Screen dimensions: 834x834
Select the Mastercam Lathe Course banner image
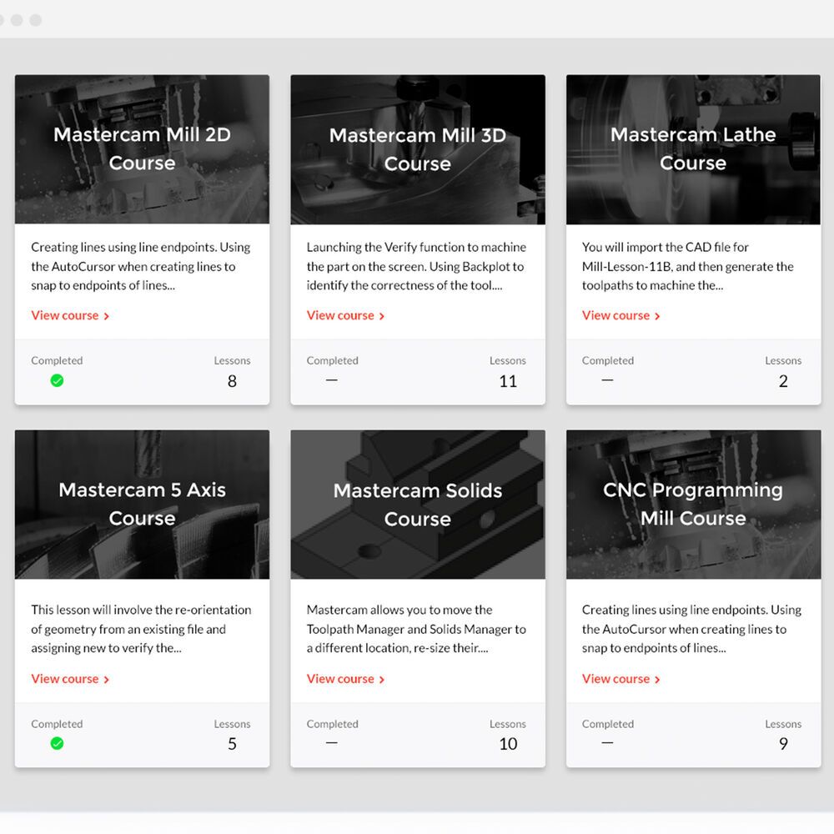point(693,149)
